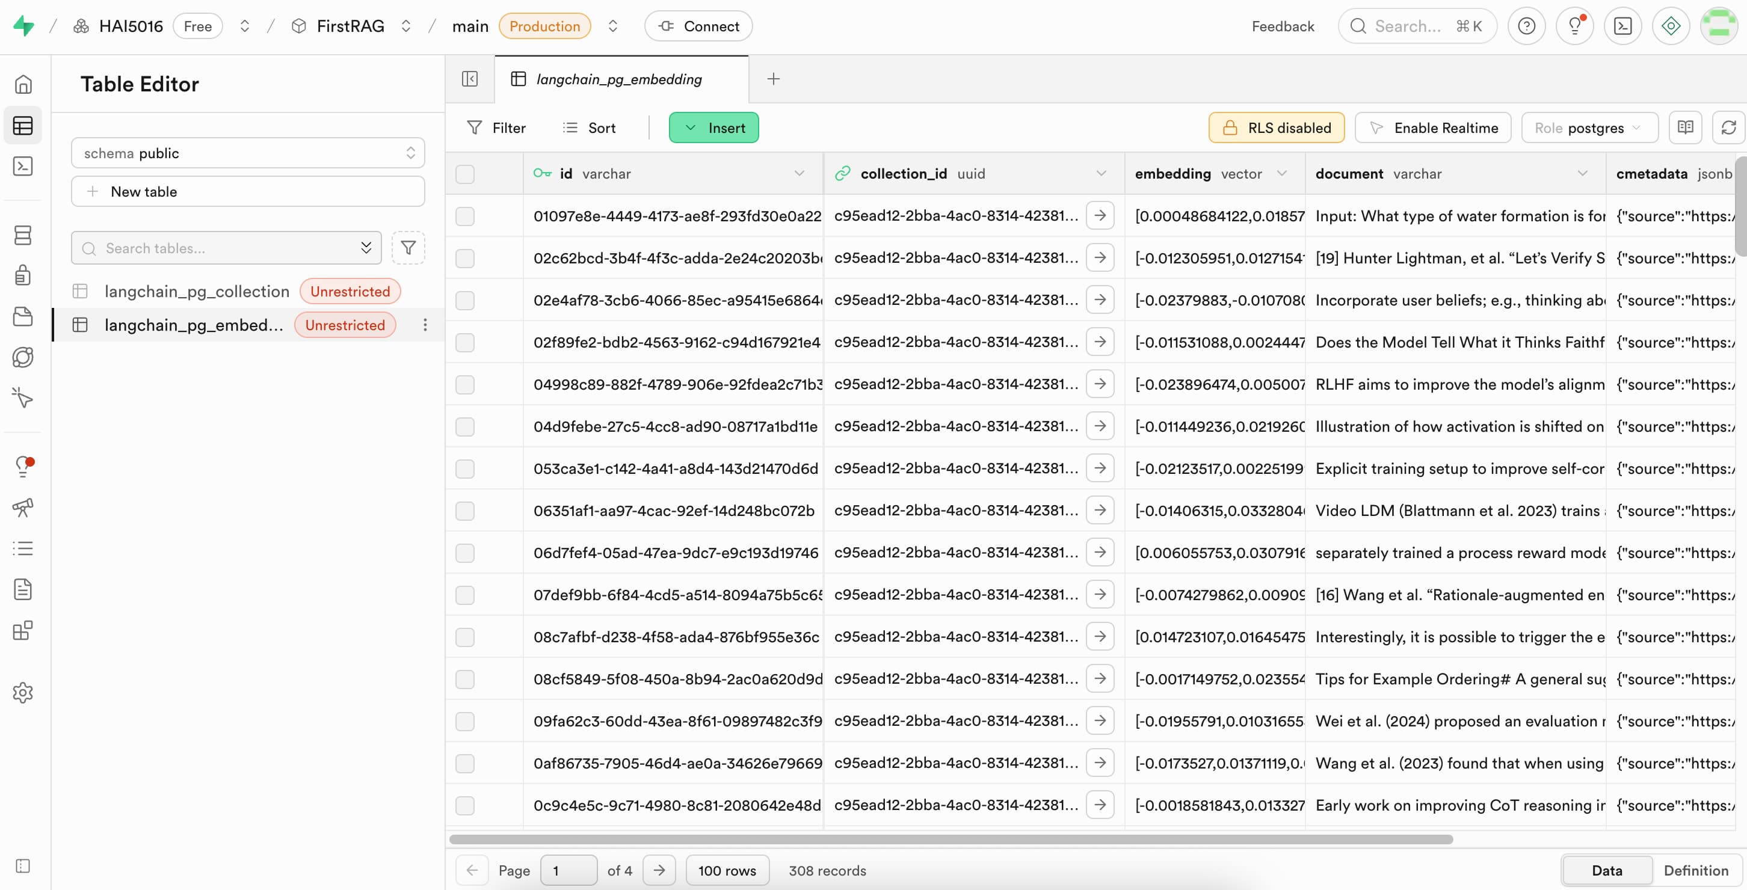Image resolution: width=1747 pixels, height=890 pixels.
Task: Check the row starting with 01097e8e
Action: click(464, 216)
